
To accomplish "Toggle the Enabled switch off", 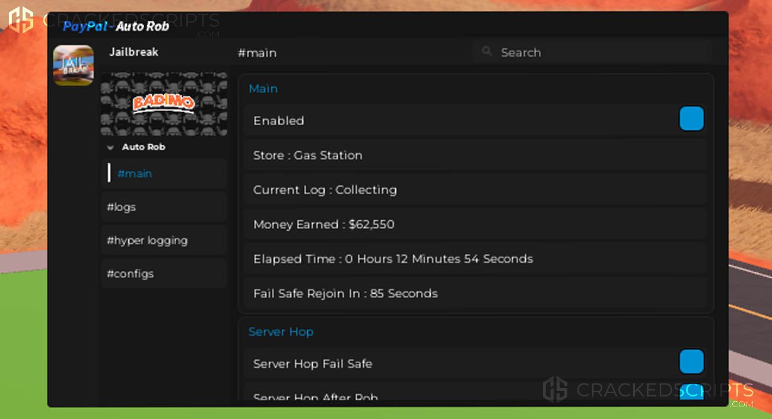I will (691, 119).
